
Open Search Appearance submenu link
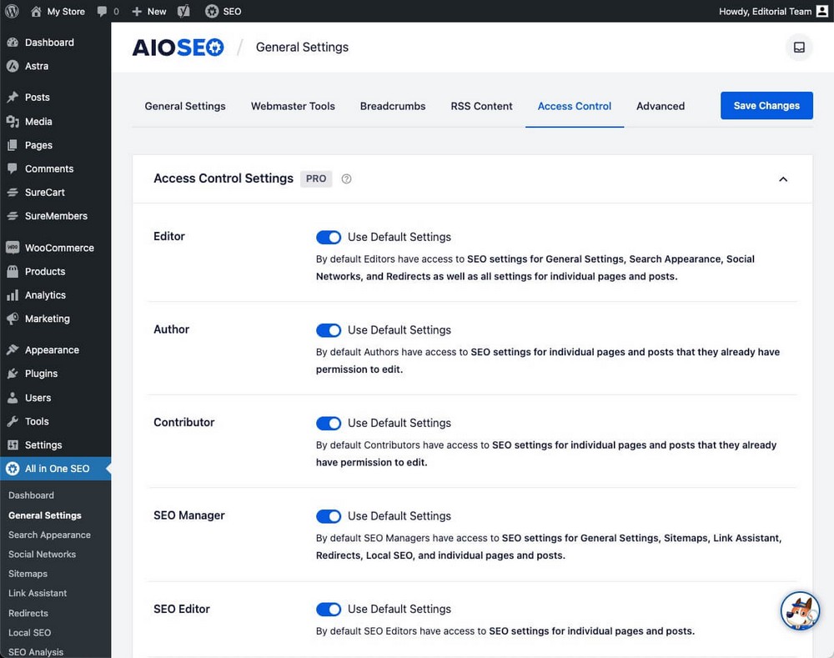[49, 535]
